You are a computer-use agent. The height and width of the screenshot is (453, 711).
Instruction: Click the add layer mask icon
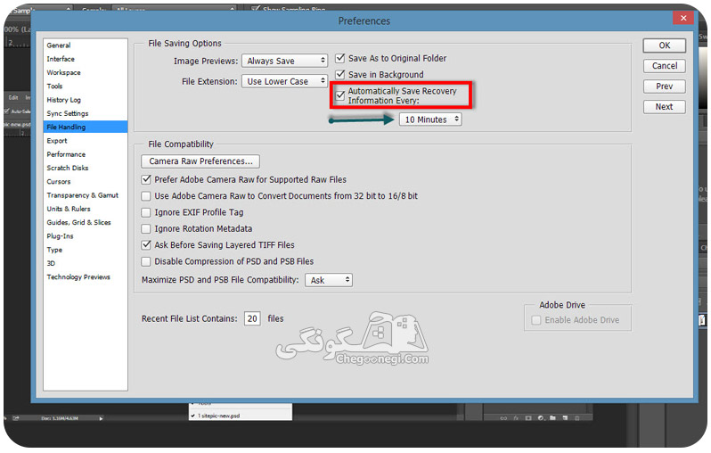coord(527,418)
